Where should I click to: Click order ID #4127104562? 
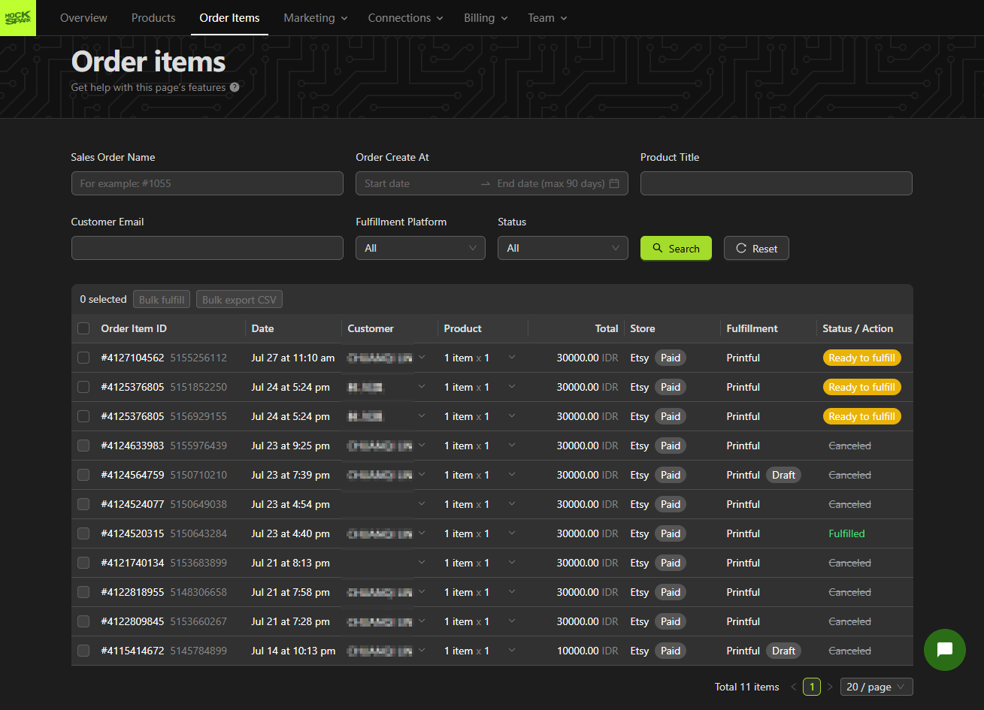tap(132, 358)
